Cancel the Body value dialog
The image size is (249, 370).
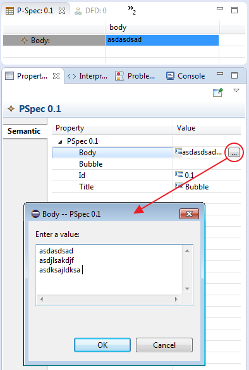click(x=164, y=345)
